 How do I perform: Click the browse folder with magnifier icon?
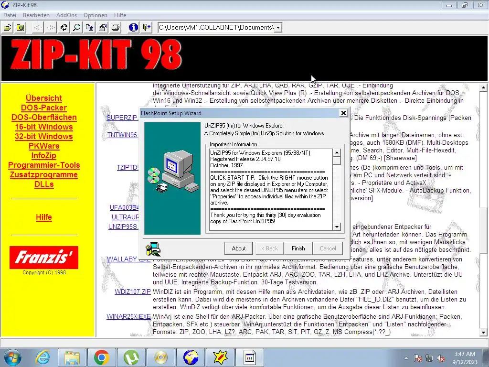[21, 27]
